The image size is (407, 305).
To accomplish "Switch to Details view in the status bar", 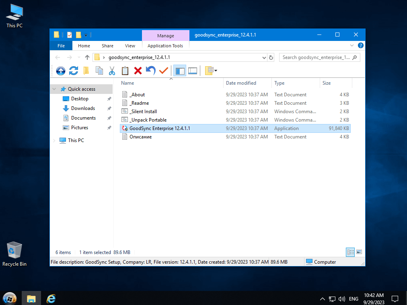I will (350, 252).
